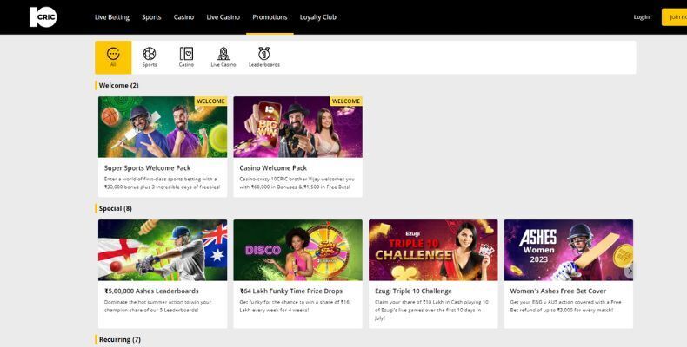Click the Women's Ashes Free Bet Cover title
Image resolution: width=687 pixels, height=347 pixels.
coord(558,291)
